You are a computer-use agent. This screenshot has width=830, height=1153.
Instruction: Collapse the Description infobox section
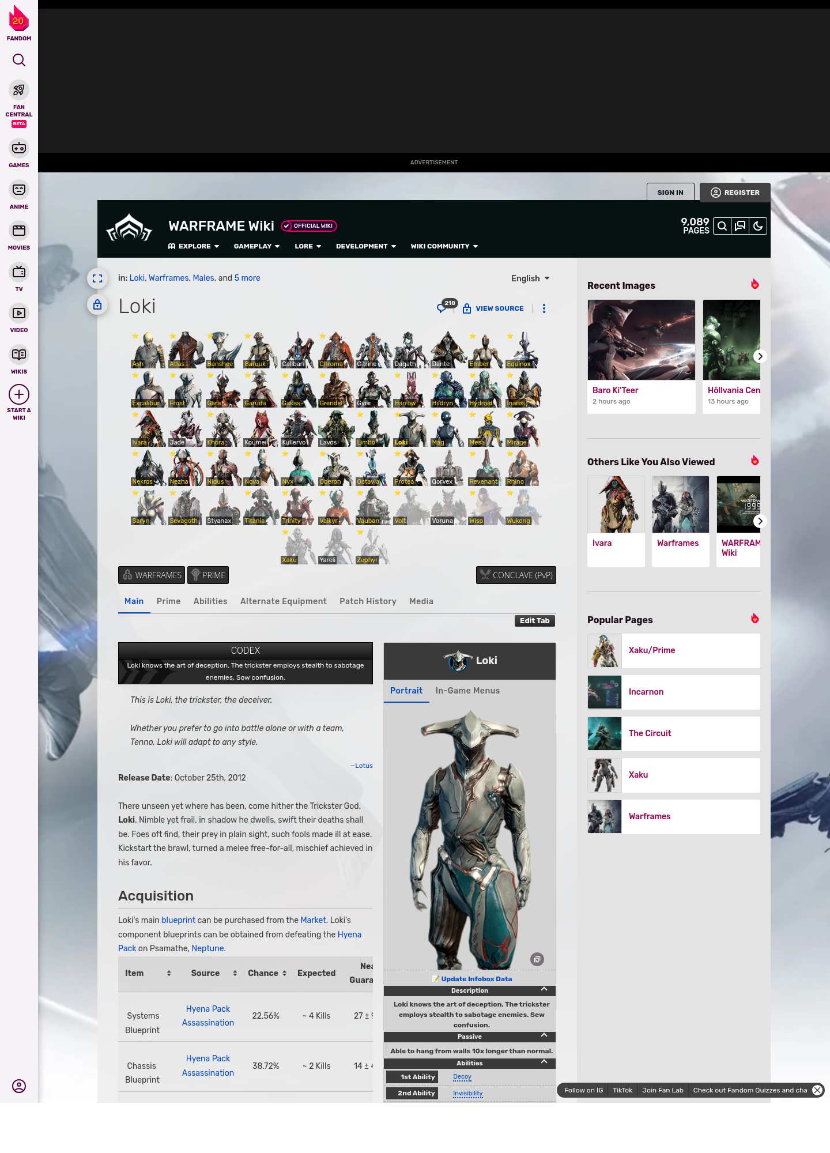point(544,989)
